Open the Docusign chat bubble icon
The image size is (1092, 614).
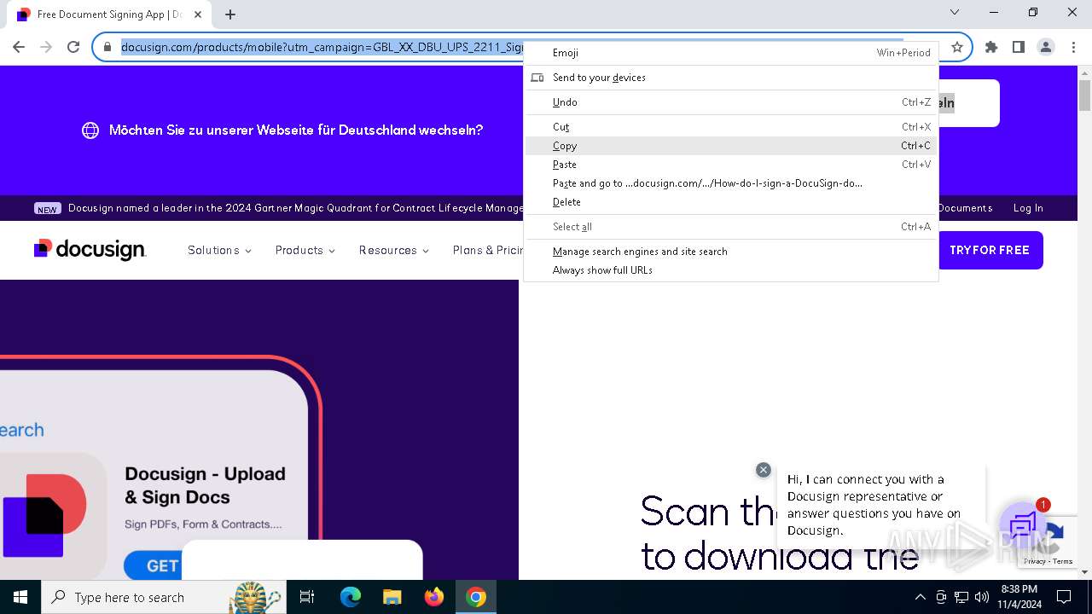coord(1023,525)
